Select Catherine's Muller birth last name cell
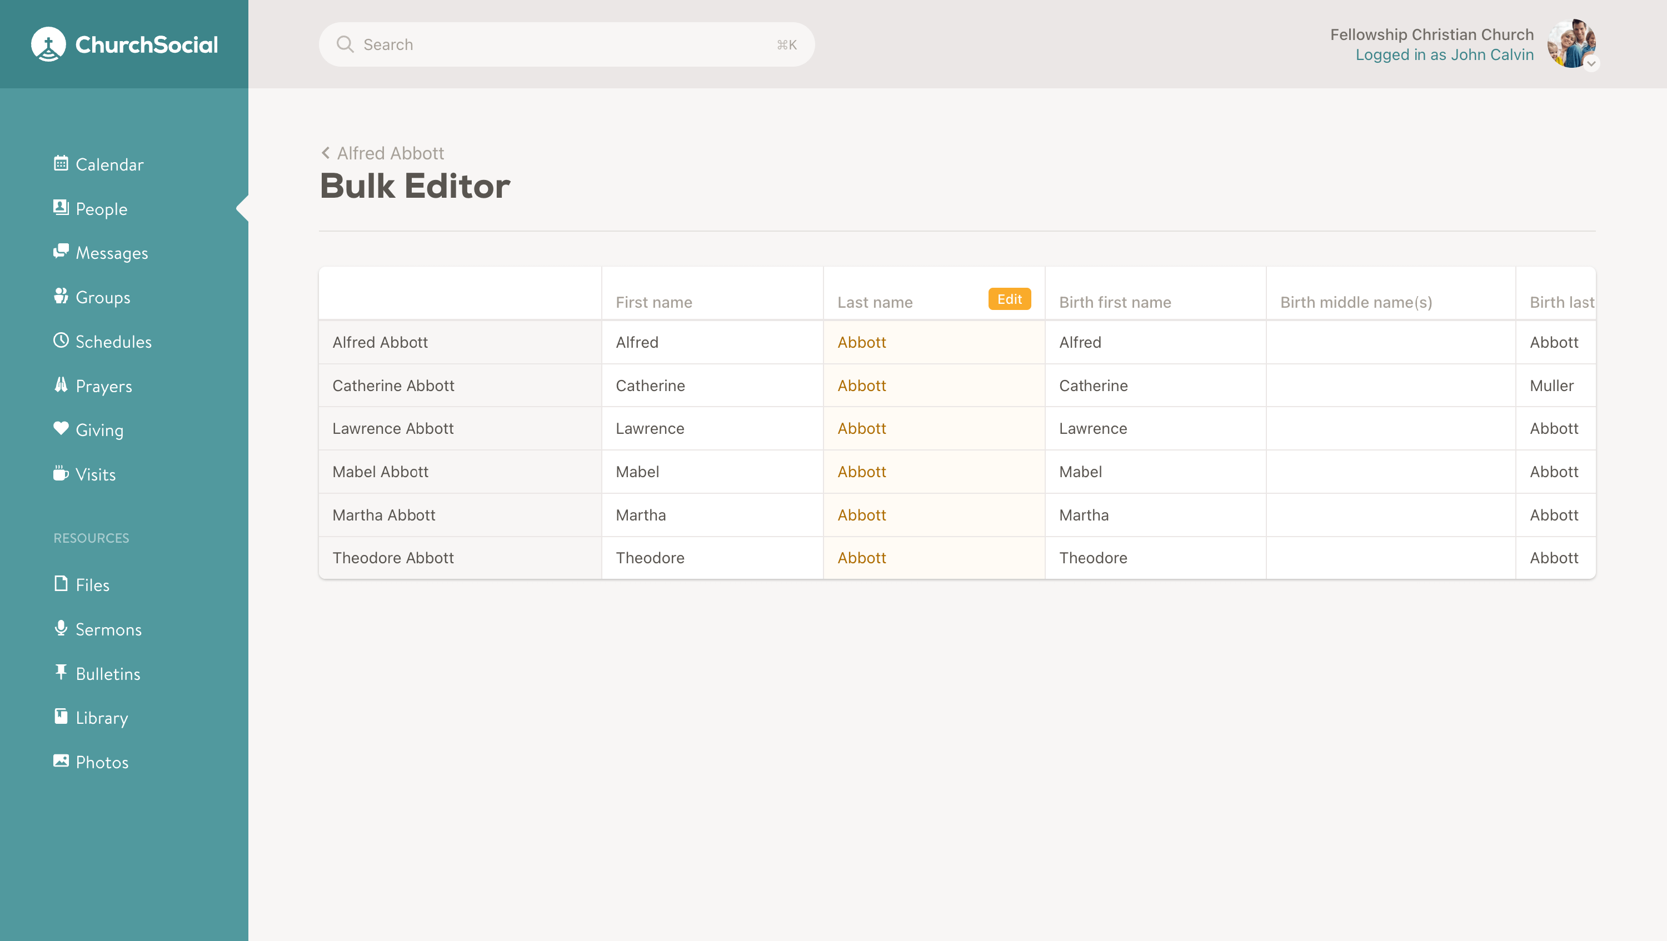Viewport: 1667px width, 941px height. pyautogui.click(x=1554, y=386)
